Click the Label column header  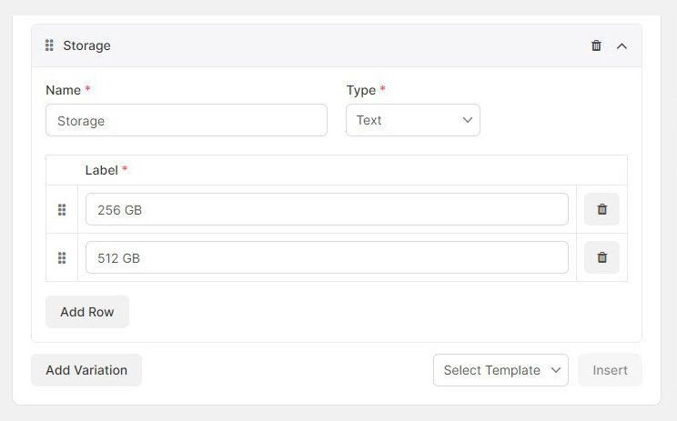click(x=101, y=170)
